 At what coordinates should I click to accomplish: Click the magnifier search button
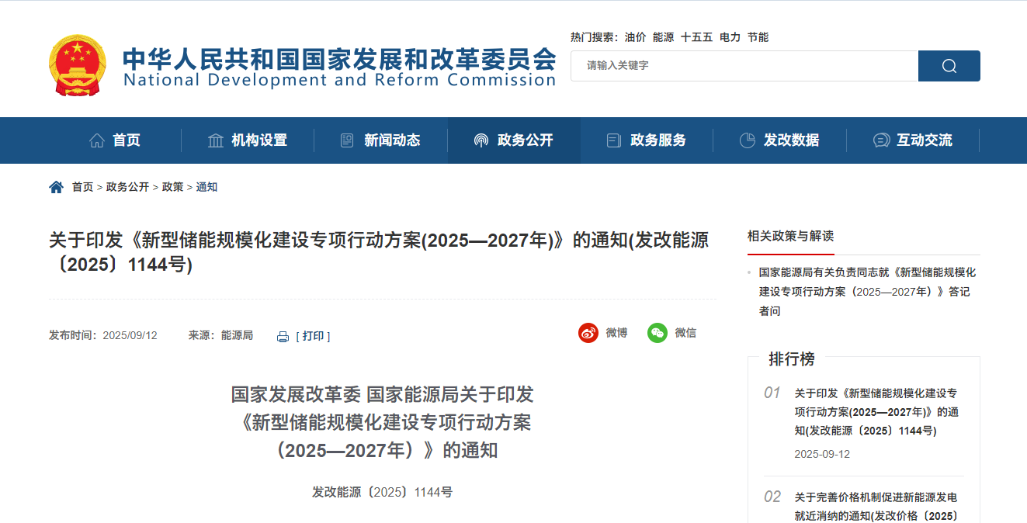(949, 66)
